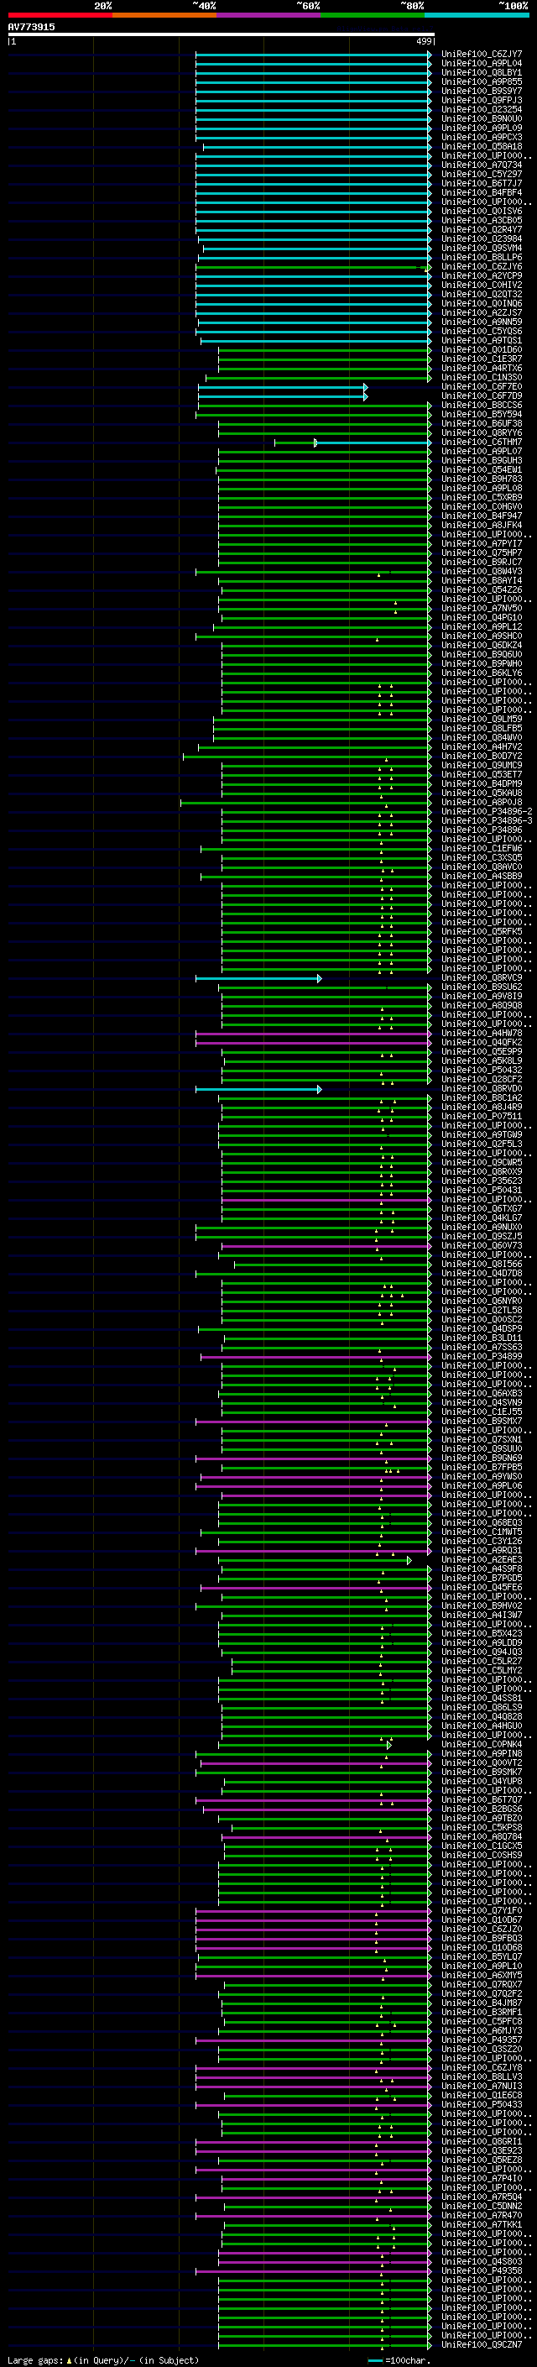Click the purple ~60% legend color segment
This screenshot has height=2367, width=537.
tap(268, 15)
